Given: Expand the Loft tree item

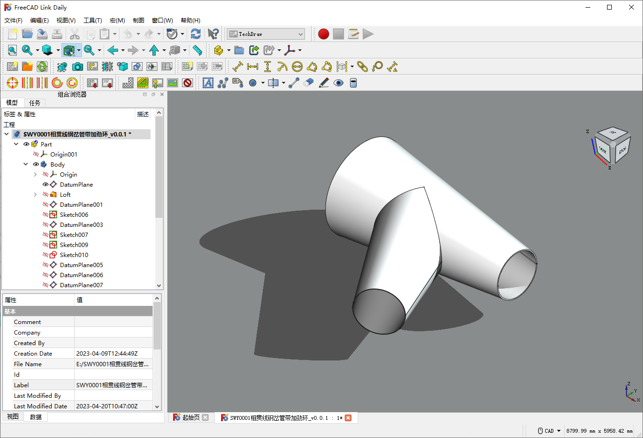Looking at the screenshot, I should coord(35,194).
